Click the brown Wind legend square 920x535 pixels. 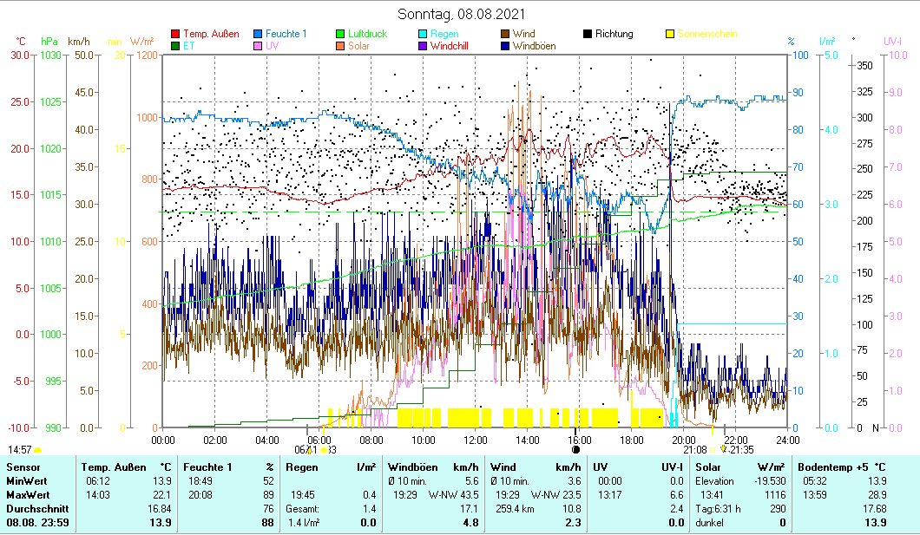pos(505,35)
